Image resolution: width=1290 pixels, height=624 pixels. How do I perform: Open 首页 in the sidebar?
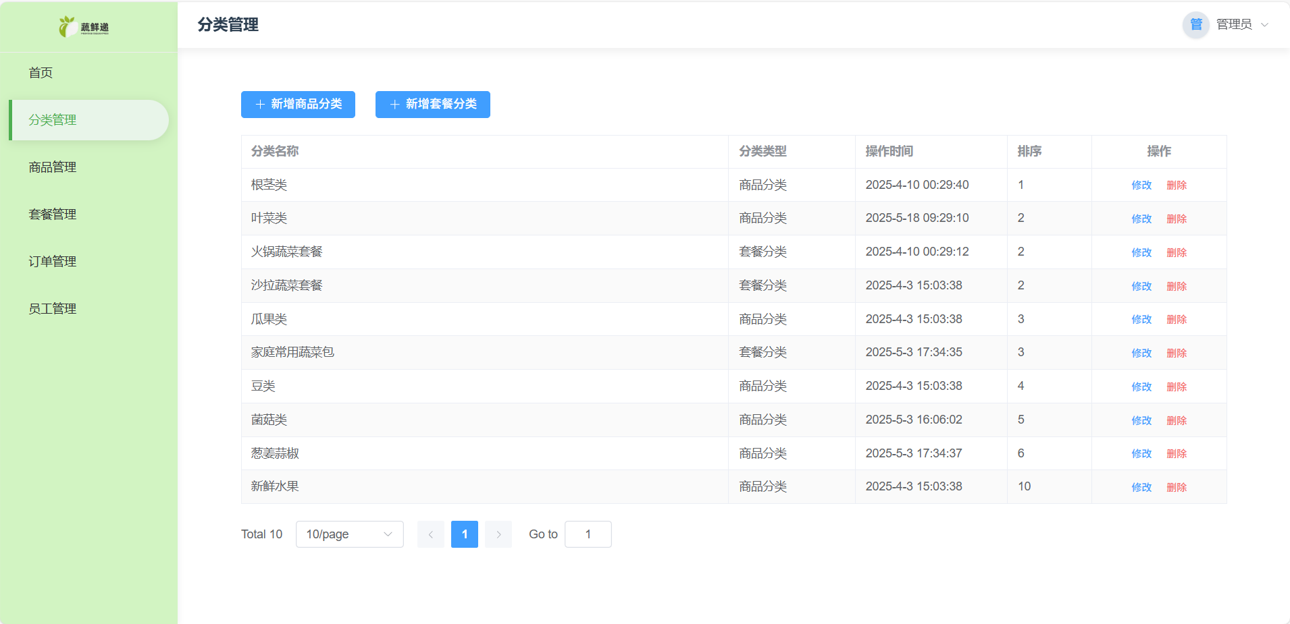click(x=41, y=73)
